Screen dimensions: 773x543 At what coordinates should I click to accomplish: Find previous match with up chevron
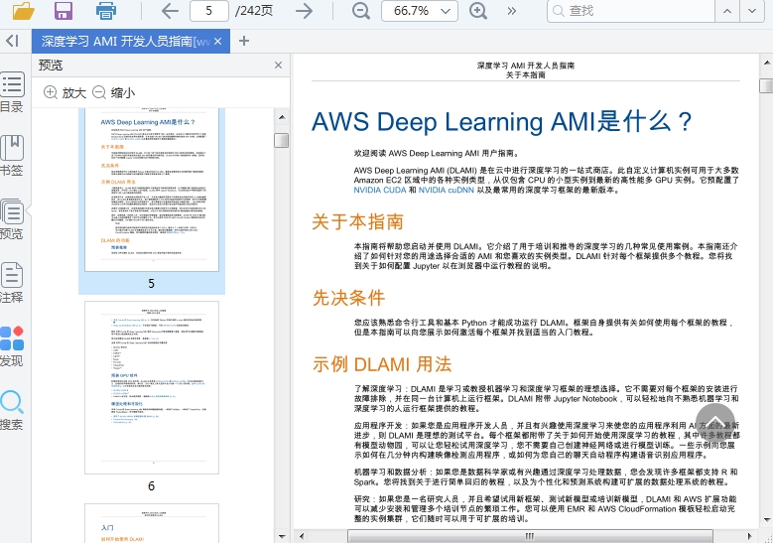pyautogui.click(x=727, y=11)
